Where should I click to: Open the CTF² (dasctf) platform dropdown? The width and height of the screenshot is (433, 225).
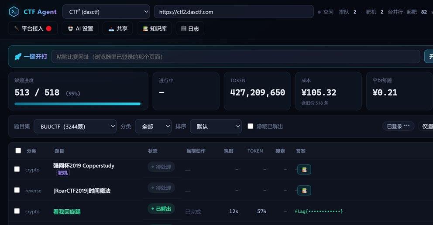coord(106,12)
